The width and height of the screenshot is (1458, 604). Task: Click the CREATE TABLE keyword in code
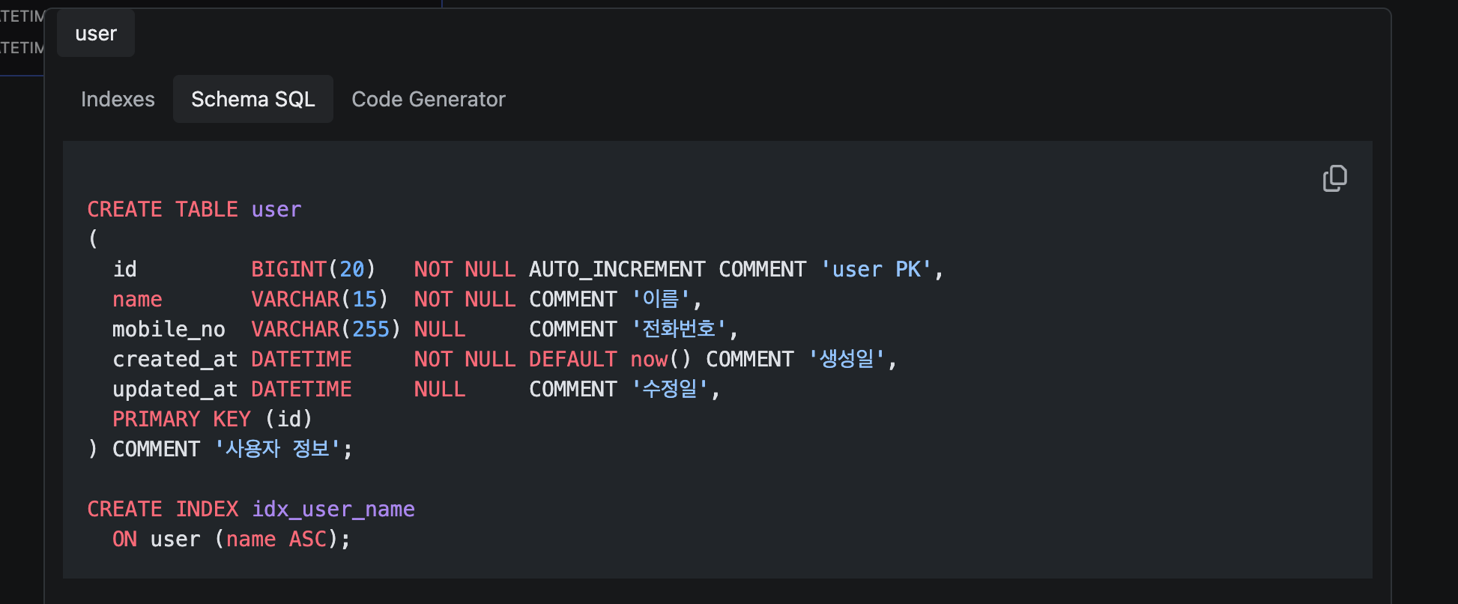162,209
